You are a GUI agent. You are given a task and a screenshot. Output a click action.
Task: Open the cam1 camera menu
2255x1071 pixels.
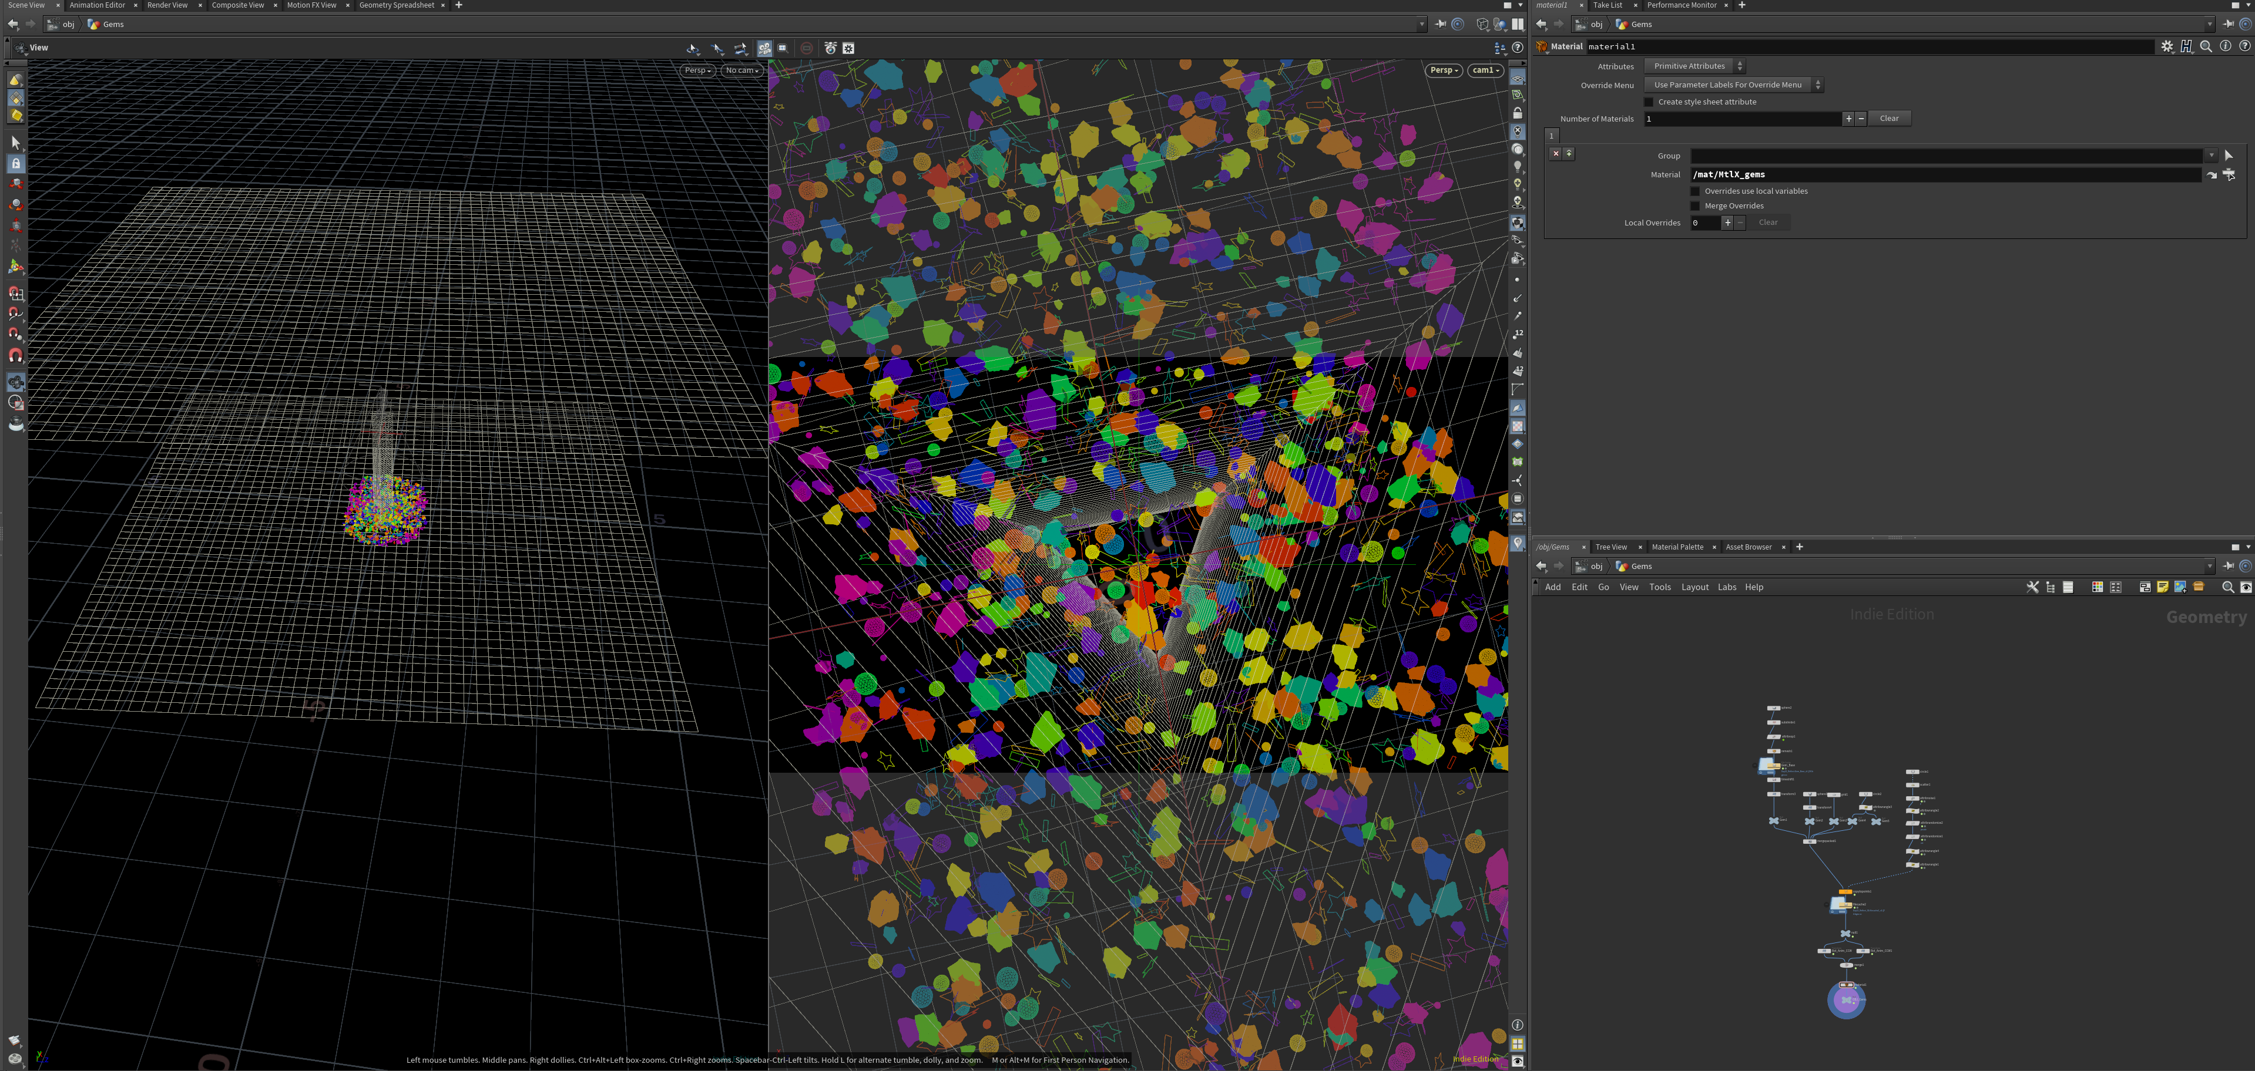(x=1485, y=70)
